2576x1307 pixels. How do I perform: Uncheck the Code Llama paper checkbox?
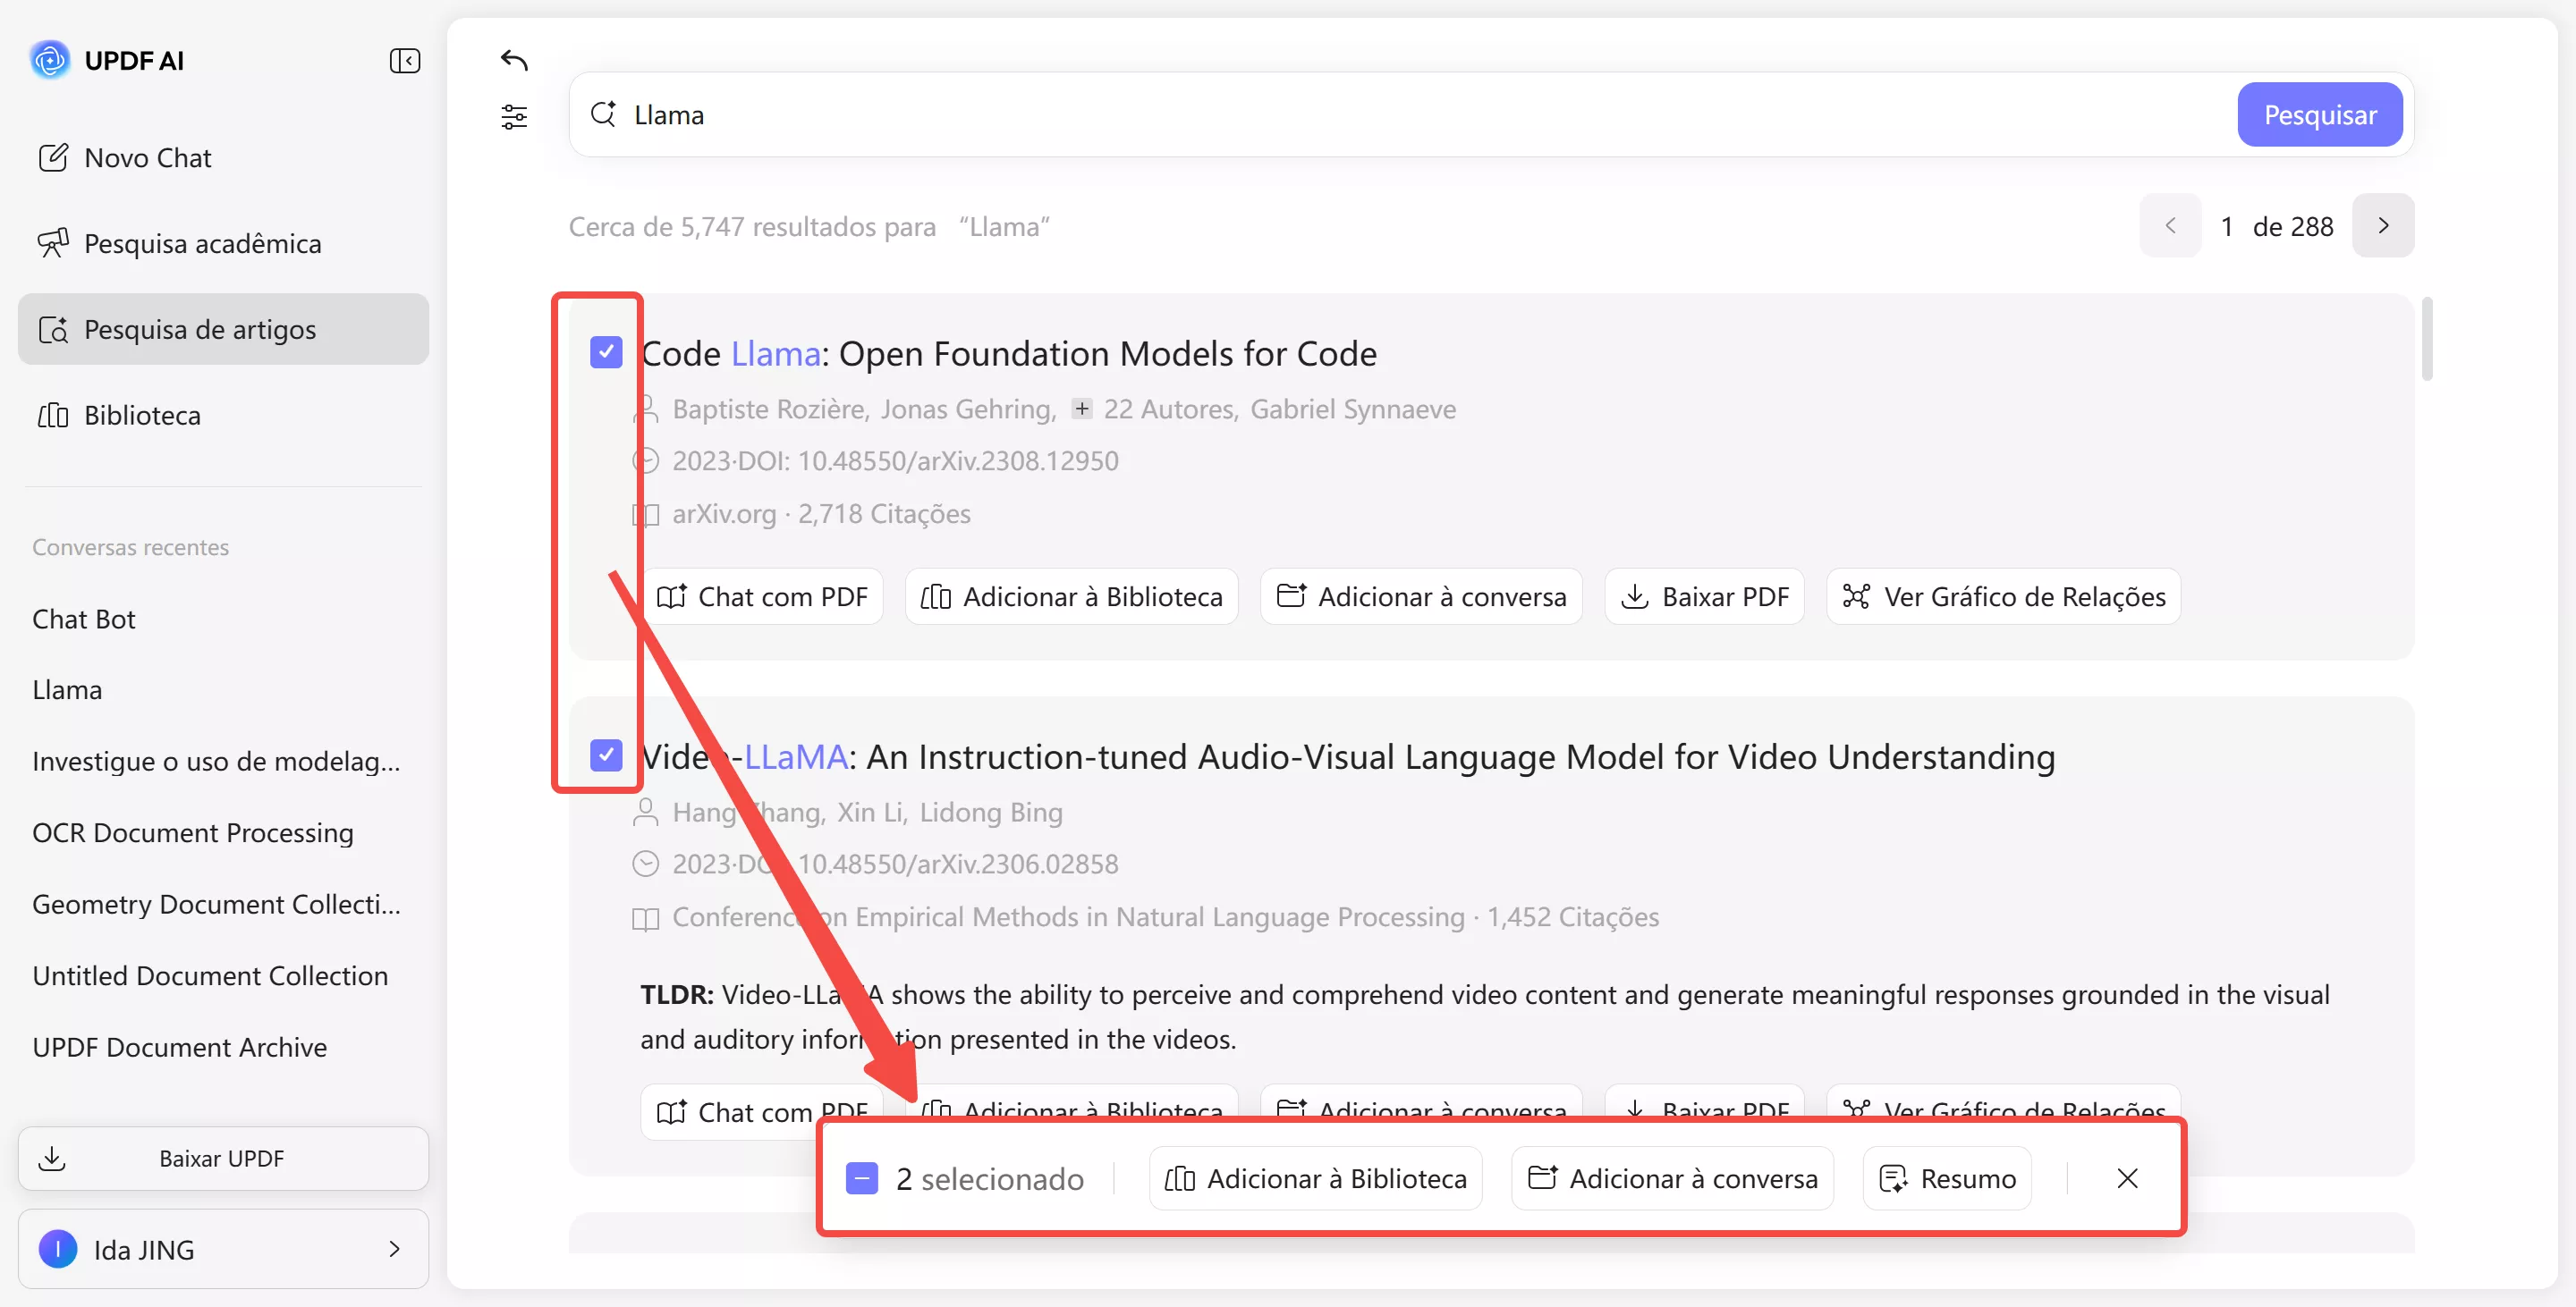coord(606,351)
